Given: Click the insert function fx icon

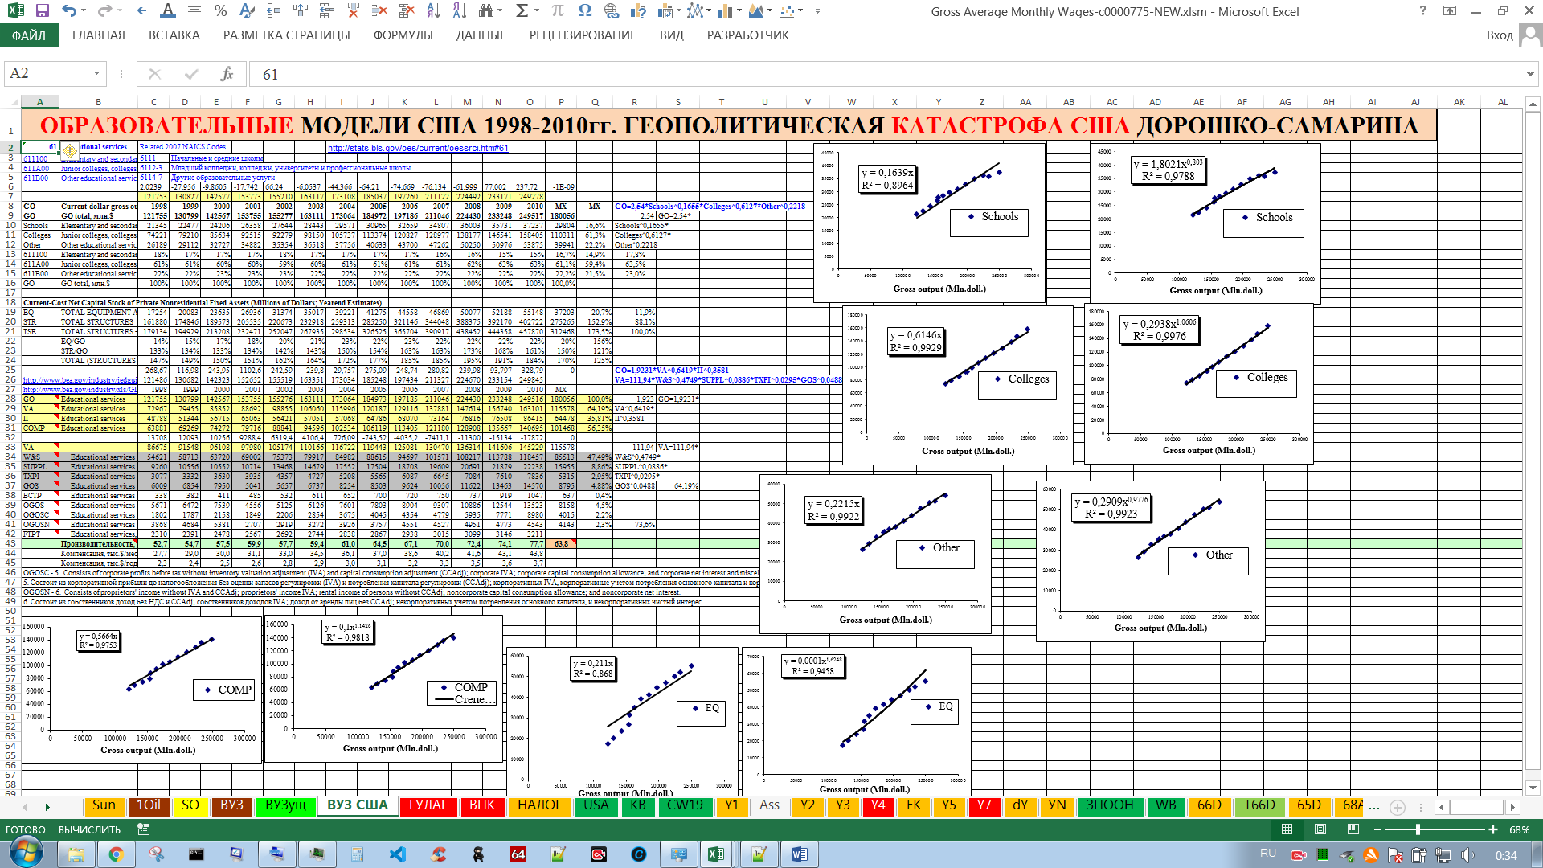Looking at the screenshot, I should tap(227, 74).
